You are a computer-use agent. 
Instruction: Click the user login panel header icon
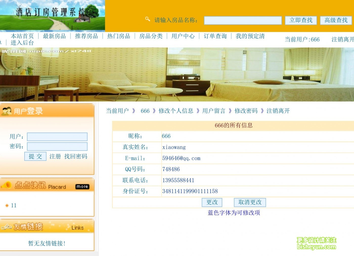point(7,110)
